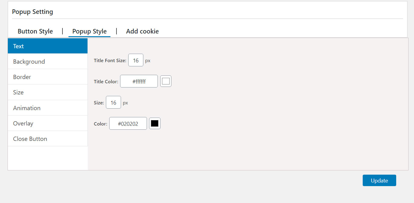Image resolution: width=414 pixels, height=203 pixels.
Task: Go to the Border settings
Action: 48,77
